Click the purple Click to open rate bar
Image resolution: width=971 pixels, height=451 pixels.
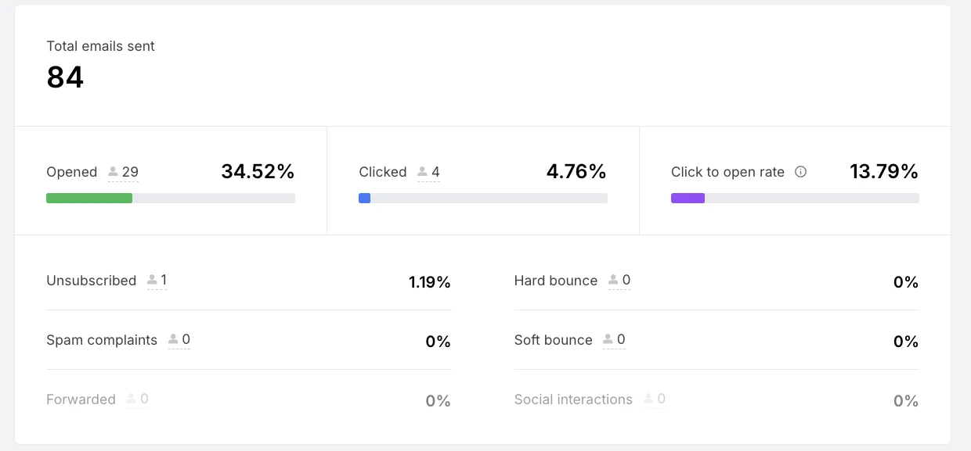pyautogui.click(x=688, y=199)
